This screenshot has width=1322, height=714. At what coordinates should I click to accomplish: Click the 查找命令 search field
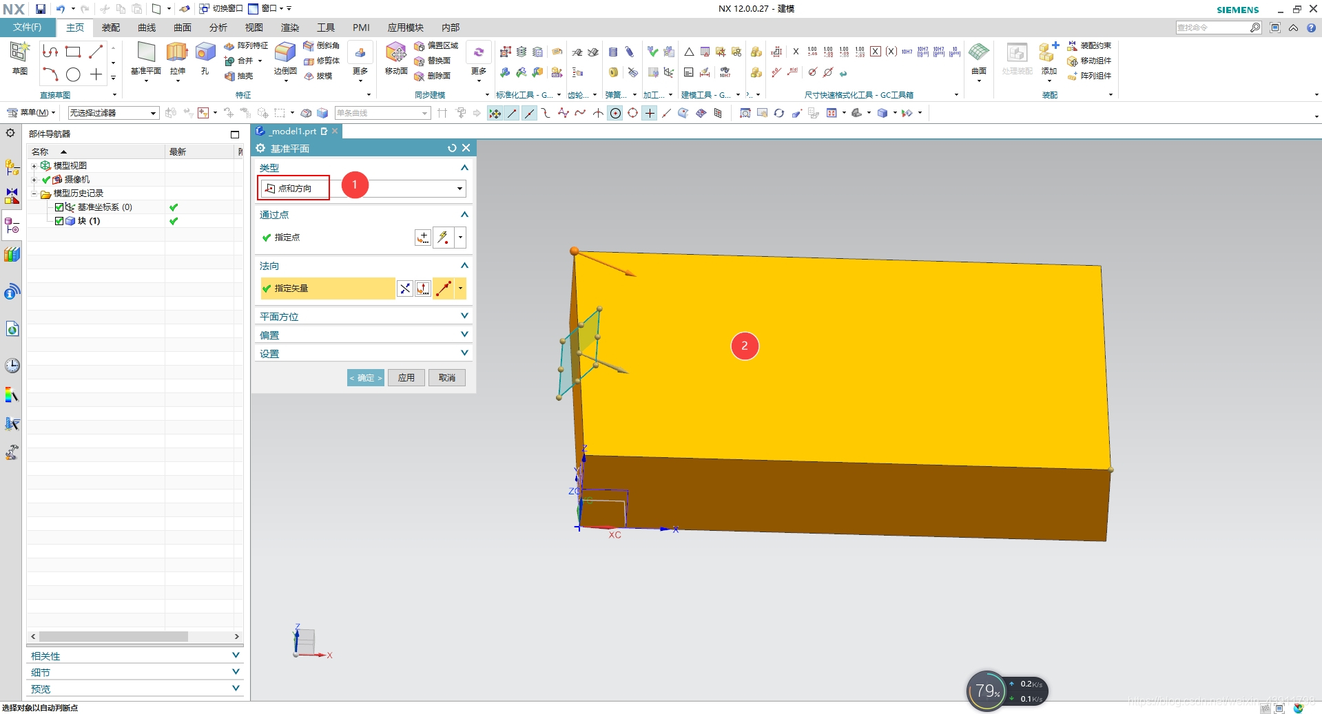1212,28
